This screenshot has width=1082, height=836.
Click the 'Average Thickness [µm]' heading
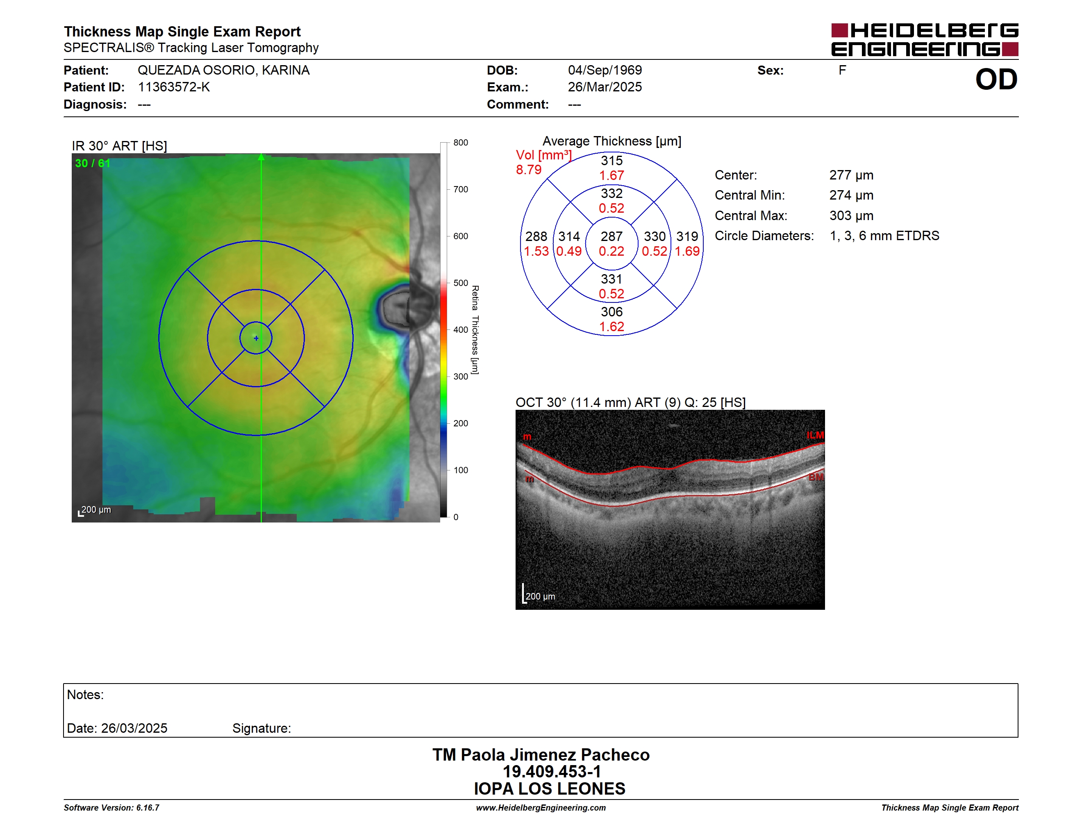612,141
